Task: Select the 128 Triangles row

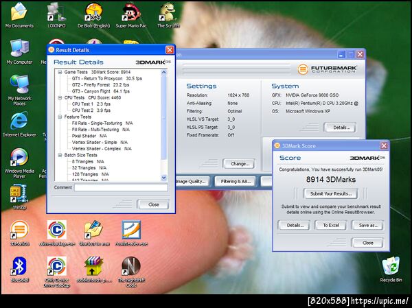Action: click(91, 174)
